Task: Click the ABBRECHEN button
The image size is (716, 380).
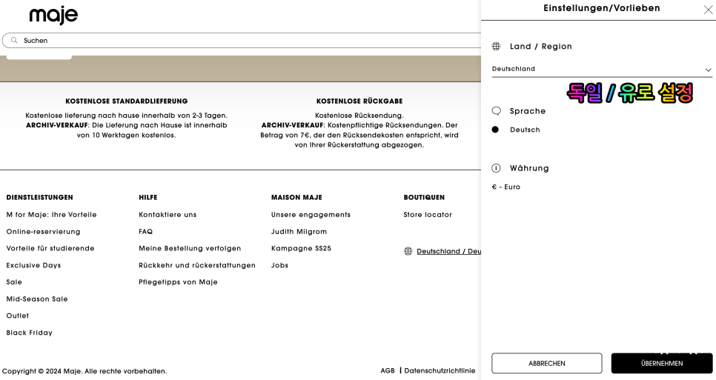Action: click(546, 363)
